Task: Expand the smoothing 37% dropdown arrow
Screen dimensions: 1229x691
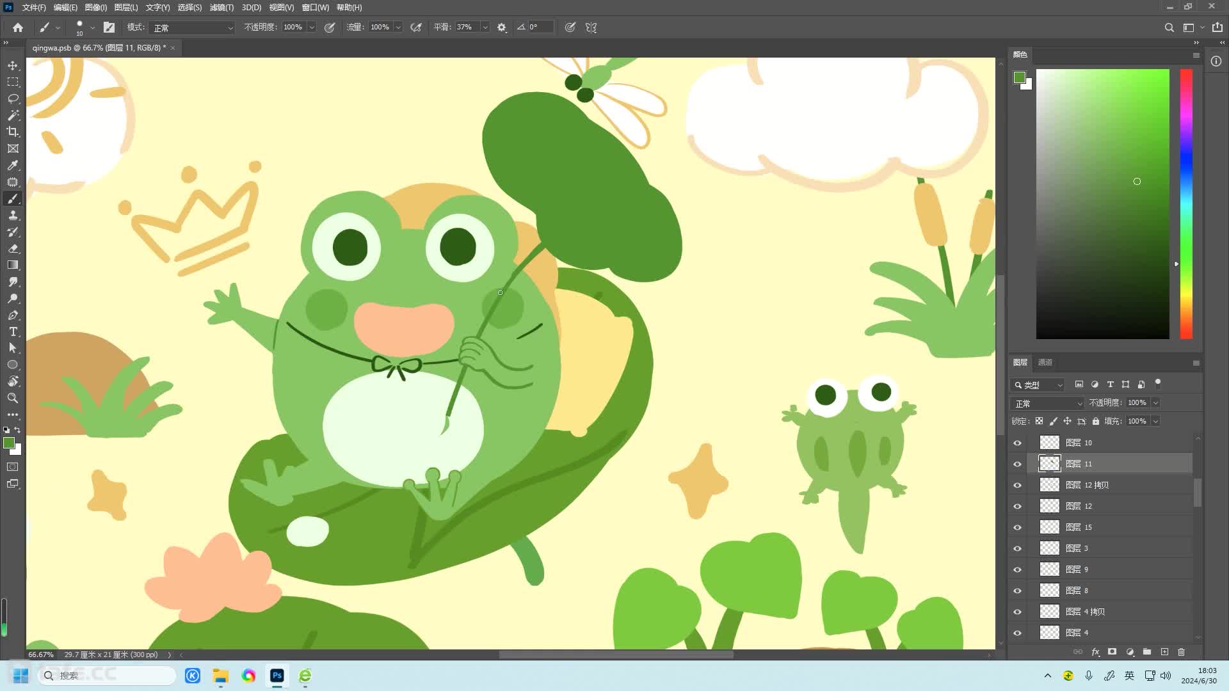Action: click(485, 28)
